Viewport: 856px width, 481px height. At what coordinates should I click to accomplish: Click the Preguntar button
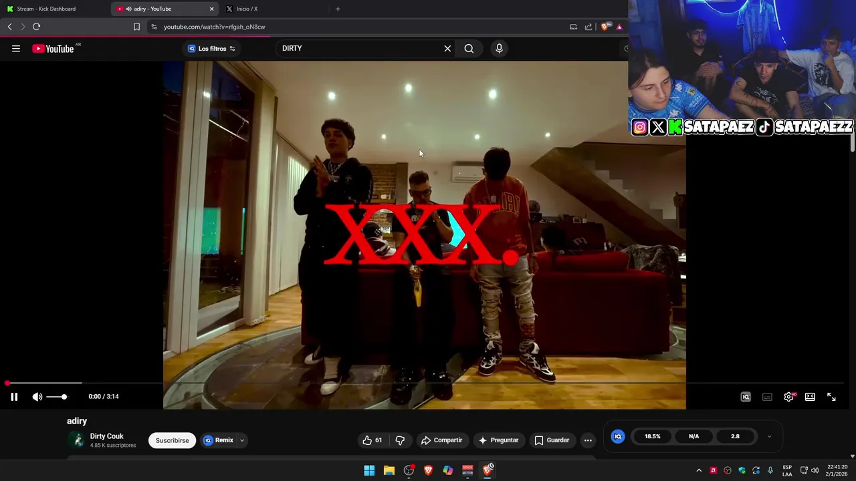click(498, 440)
